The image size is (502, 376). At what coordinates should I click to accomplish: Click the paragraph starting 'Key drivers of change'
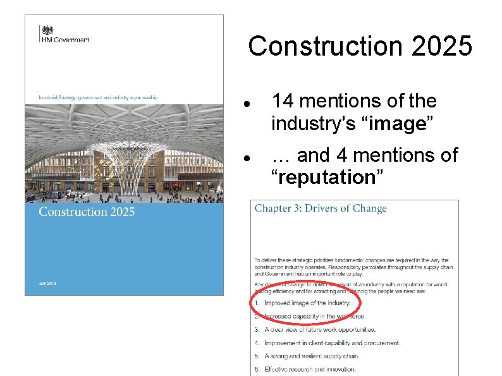tap(350, 288)
